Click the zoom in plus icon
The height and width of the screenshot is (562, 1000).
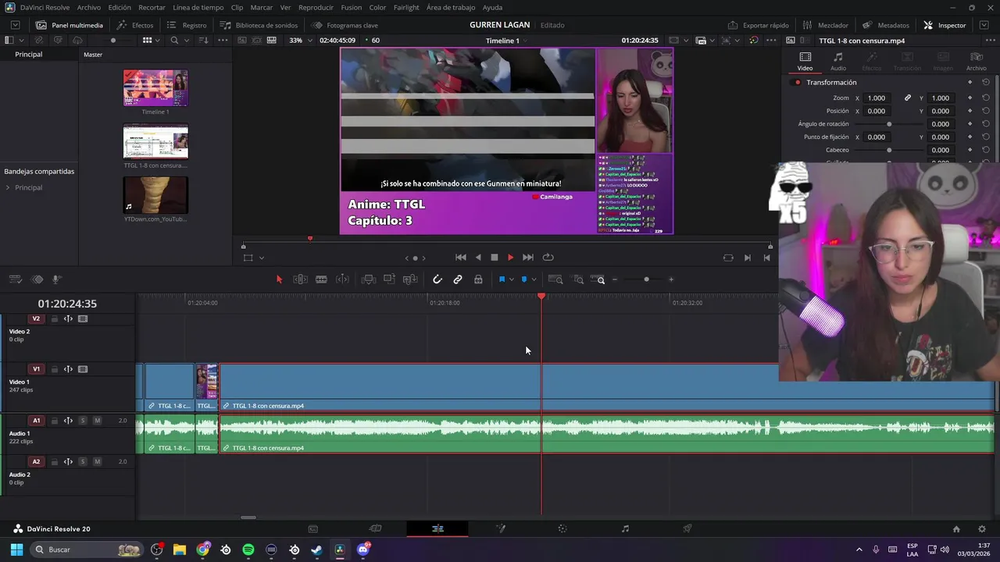click(x=670, y=279)
